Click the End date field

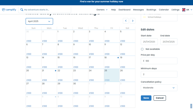click(x=169, y=41)
